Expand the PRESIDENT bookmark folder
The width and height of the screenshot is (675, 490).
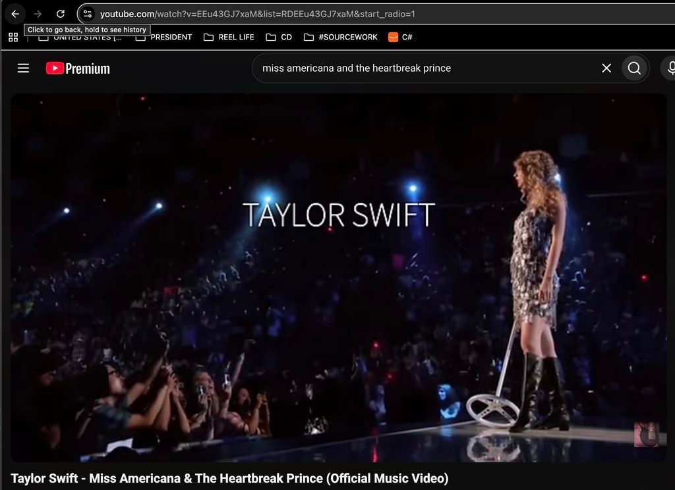pos(163,37)
